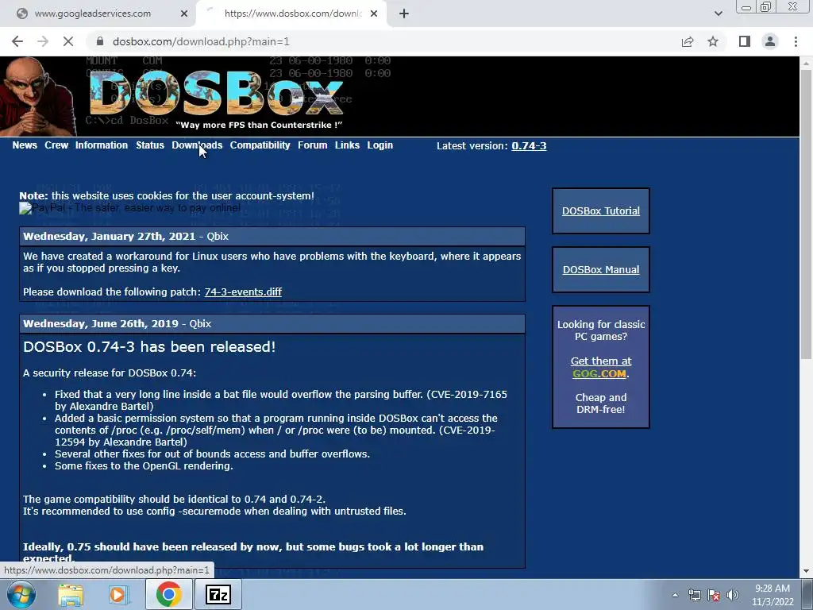Screen dimensions: 813x610
Task: Click the page vertical scrollbar thumb
Action: (x=806, y=213)
